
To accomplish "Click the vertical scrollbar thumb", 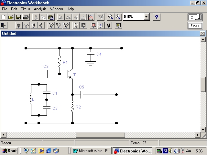I will tap(203, 84).
